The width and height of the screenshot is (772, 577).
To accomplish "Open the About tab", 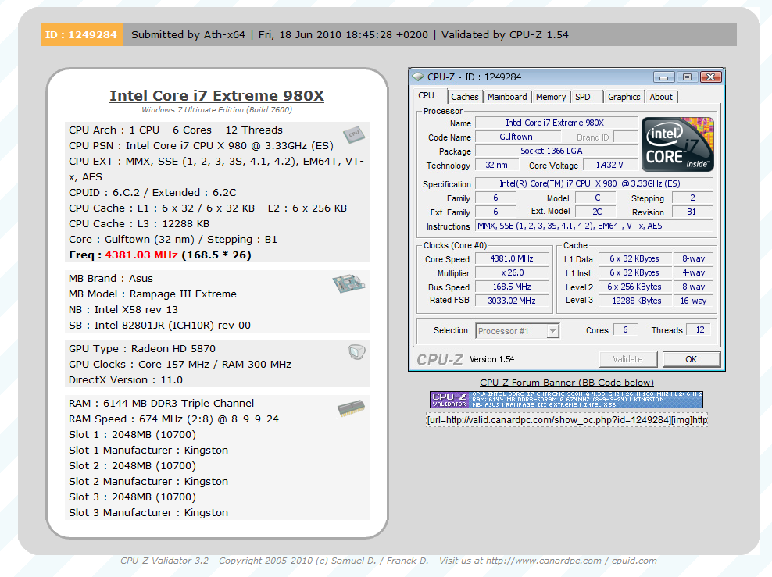I will [x=661, y=97].
